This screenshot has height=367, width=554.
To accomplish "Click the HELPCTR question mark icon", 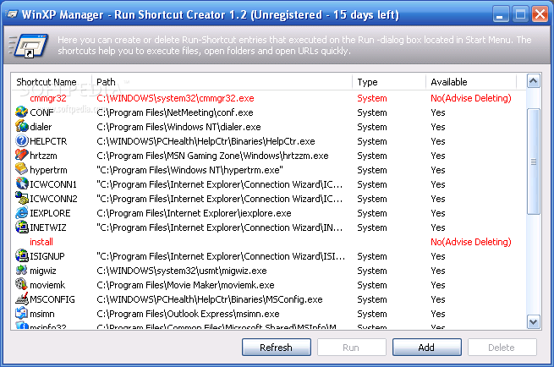I will (21, 141).
